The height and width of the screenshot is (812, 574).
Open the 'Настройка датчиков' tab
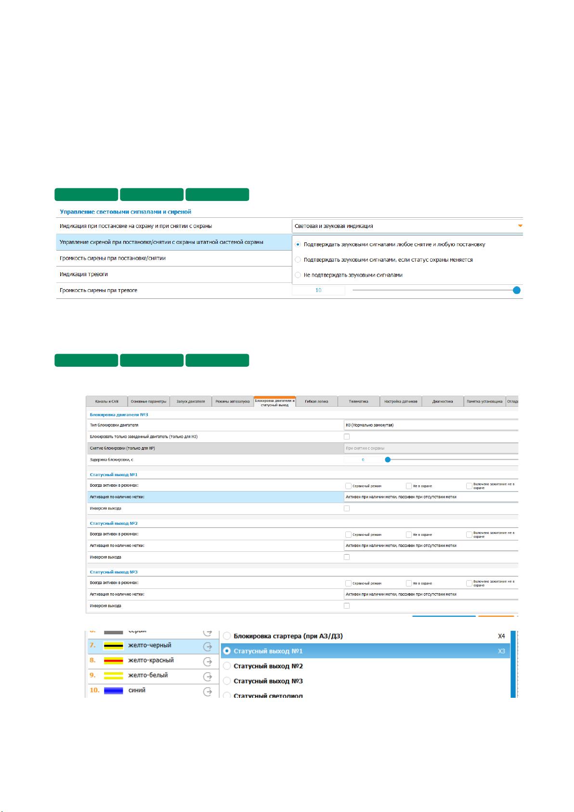[401, 401]
